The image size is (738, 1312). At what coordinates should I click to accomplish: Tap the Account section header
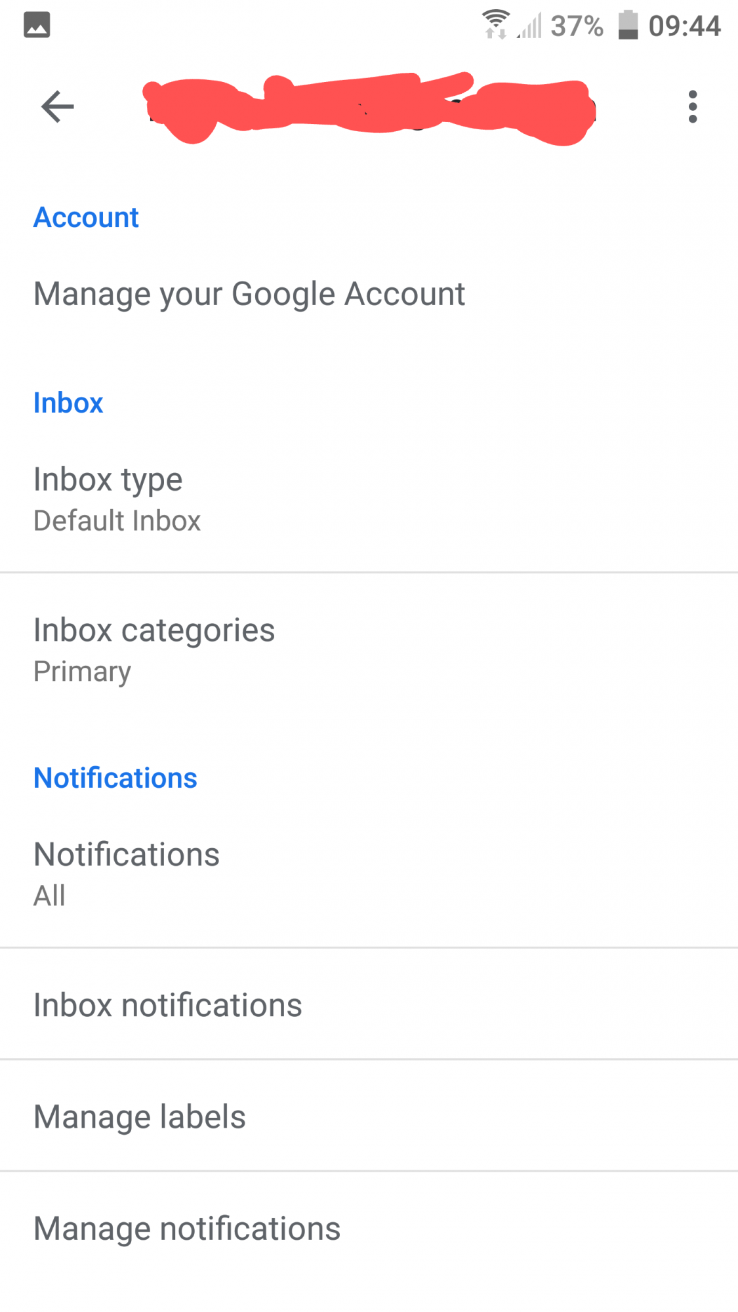pyautogui.click(x=86, y=217)
